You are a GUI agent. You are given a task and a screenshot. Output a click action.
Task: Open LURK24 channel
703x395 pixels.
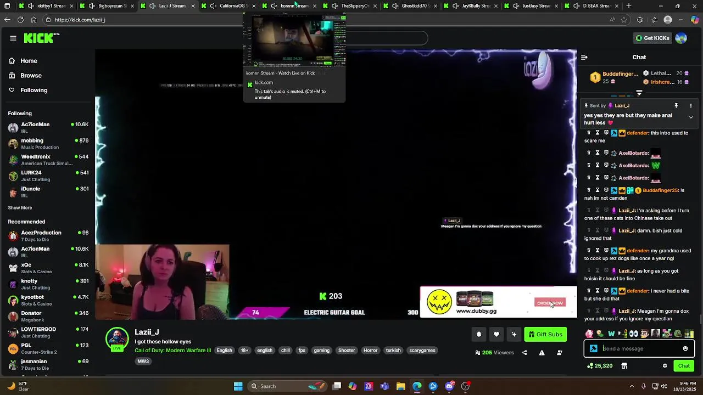click(48, 176)
